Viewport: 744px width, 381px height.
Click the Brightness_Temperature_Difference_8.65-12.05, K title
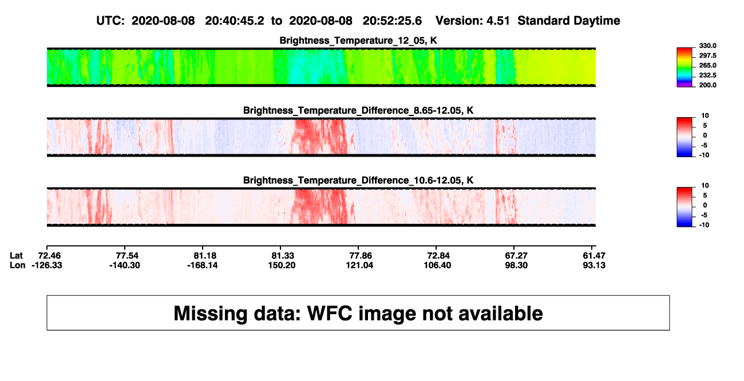pyautogui.click(x=358, y=110)
